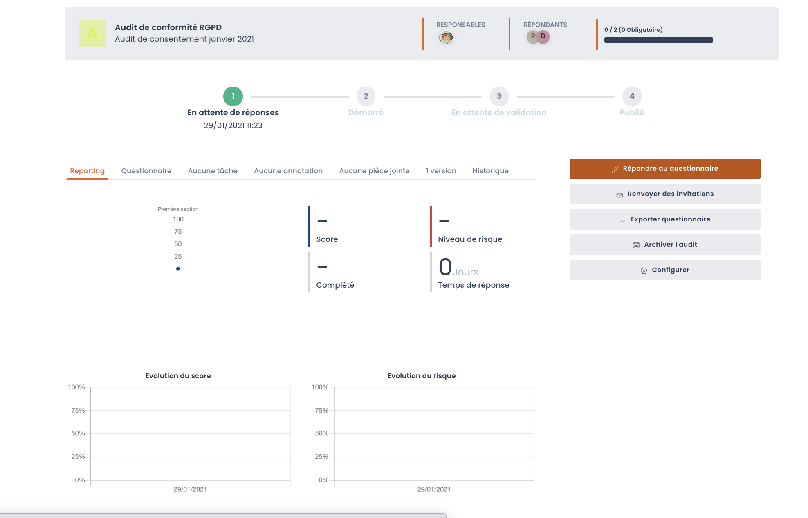This screenshot has height=518, width=808.
Task: Select the Aucune annotation tab
Action: (x=288, y=171)
